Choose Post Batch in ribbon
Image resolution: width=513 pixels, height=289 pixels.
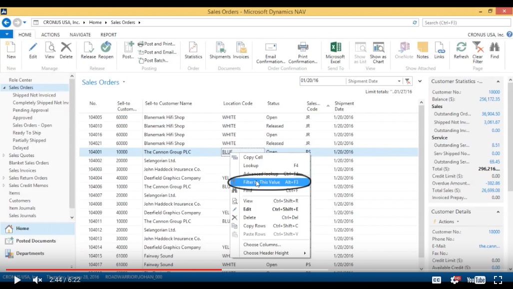tap(153, 60)
